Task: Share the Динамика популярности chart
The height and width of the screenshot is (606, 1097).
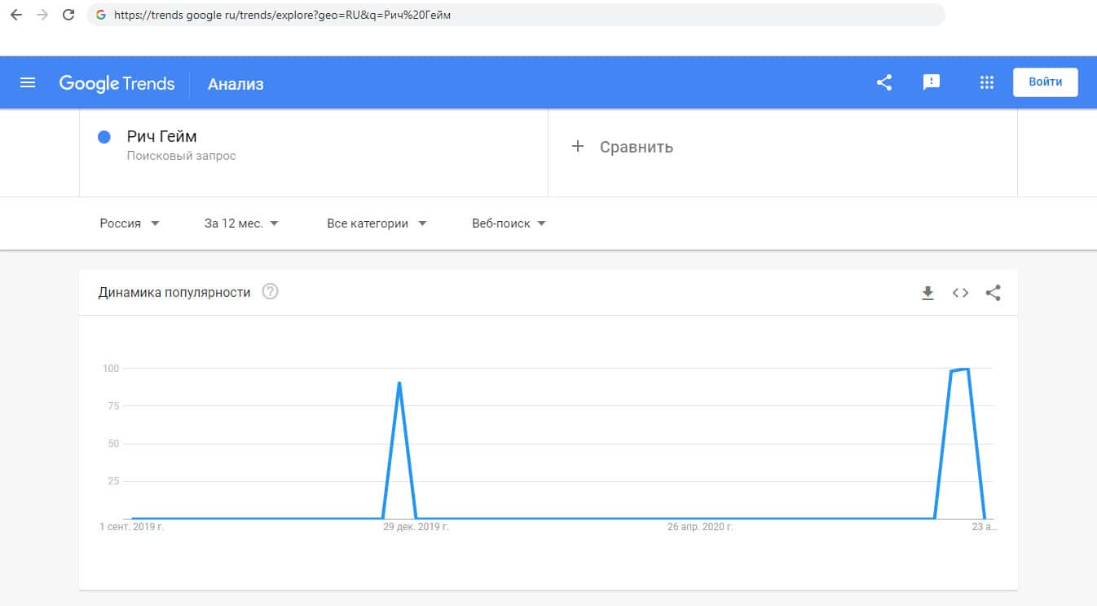Action: click(993, 293)
